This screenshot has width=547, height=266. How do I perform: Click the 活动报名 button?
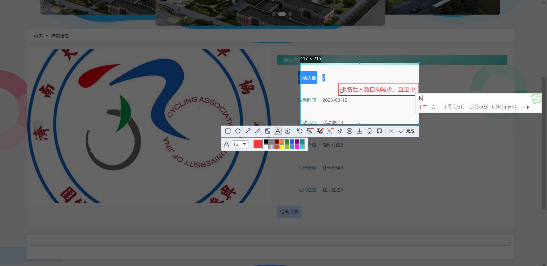[289, 212]
